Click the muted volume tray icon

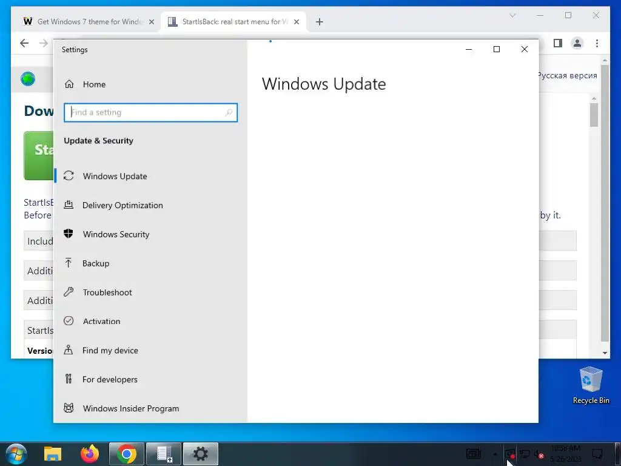[539, 454]
